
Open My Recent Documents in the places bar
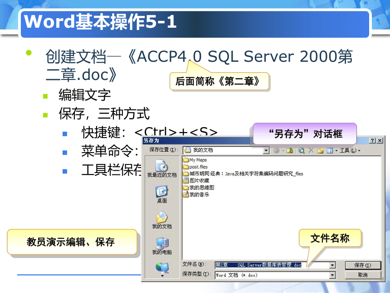point(162,169)
